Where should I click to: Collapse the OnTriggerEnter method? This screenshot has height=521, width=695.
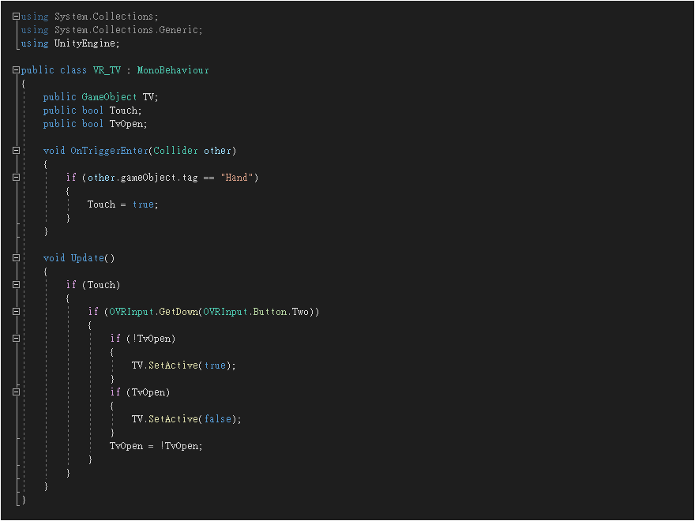[x=16, y=151]
